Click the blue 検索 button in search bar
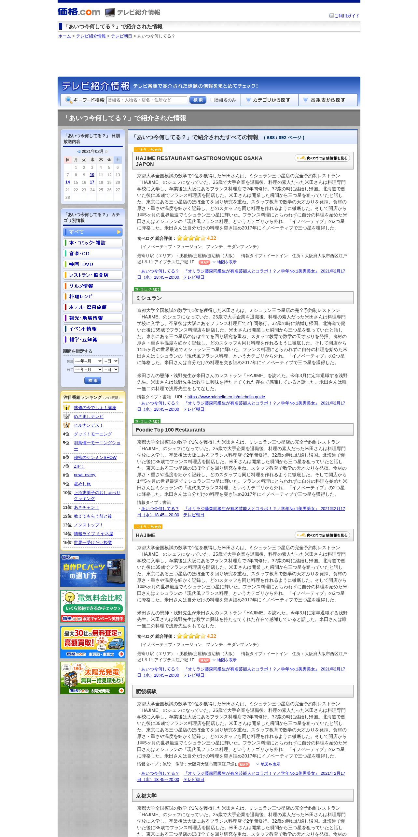Screen dimensions: 418x837 (x=198, y=100)
